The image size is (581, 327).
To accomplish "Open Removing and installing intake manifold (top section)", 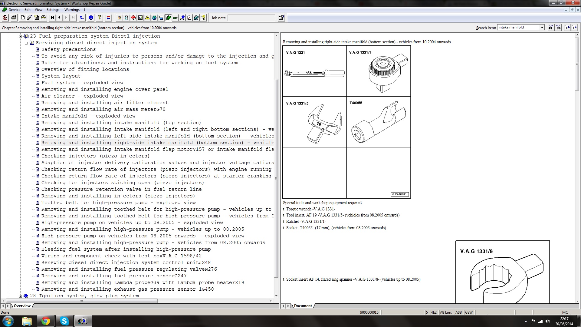I will click(x=121, y=123).
